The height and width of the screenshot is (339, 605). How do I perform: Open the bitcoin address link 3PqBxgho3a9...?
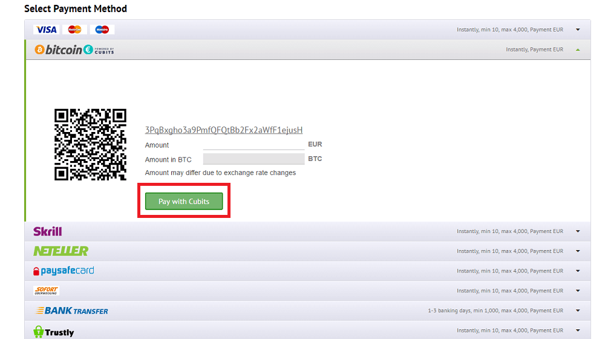pyautogui.click(x=224, y=130)
